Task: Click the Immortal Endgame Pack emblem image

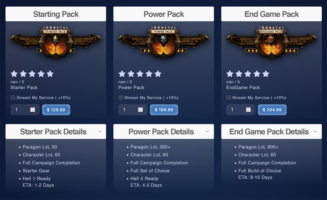Action: [271, 41]
